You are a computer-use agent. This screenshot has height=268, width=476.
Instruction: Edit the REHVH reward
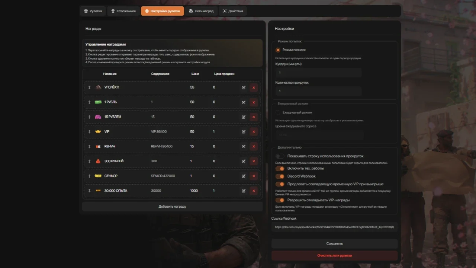pos(244,147)
